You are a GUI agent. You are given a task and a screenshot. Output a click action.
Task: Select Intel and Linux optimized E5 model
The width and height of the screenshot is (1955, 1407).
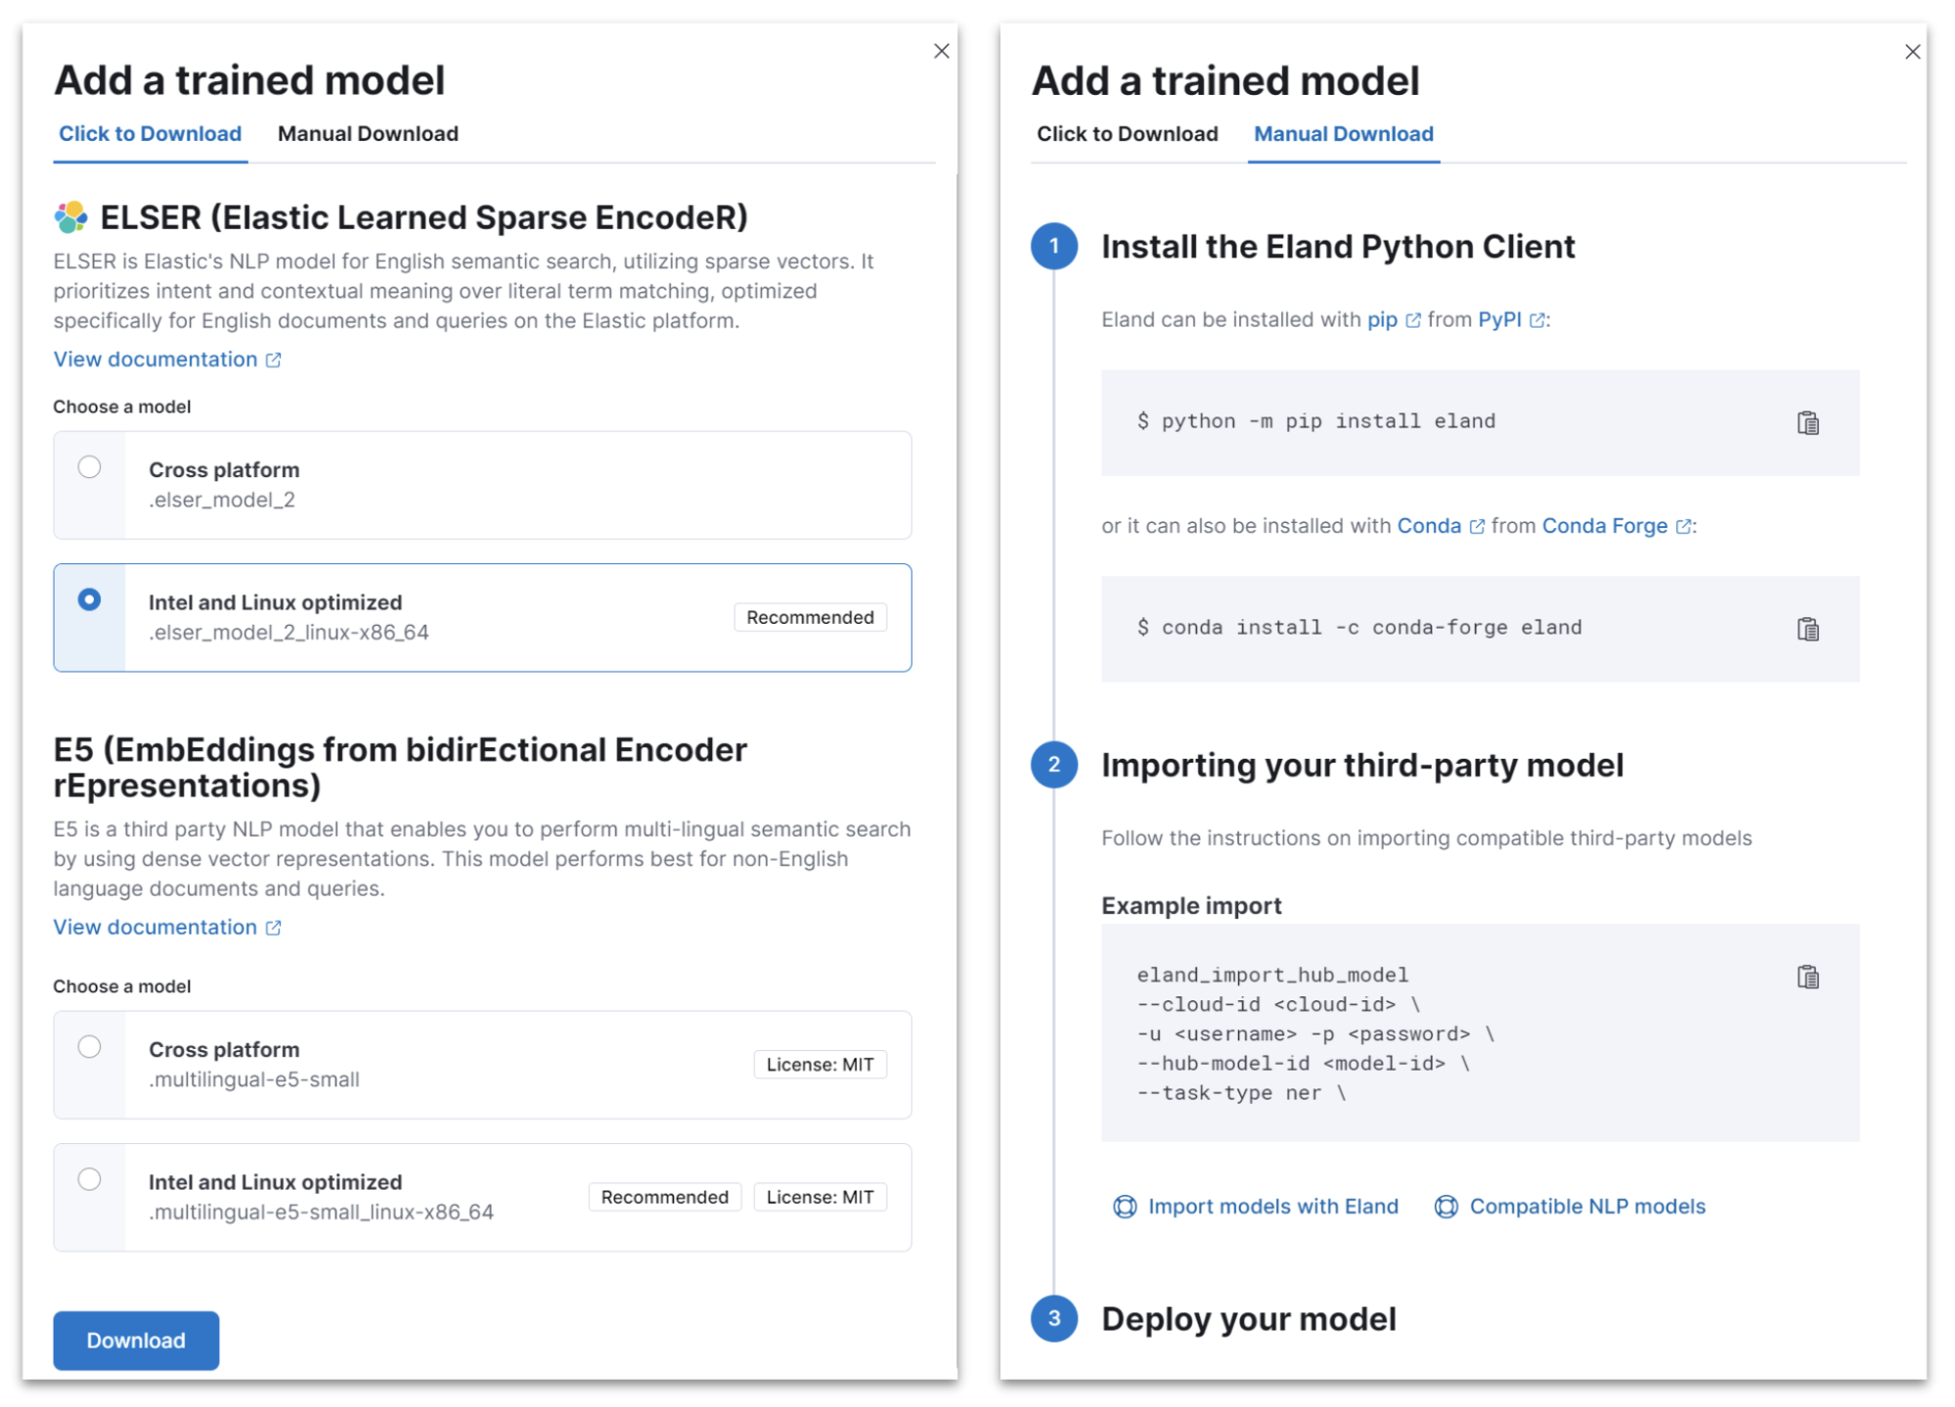[x=91, y=1179]
